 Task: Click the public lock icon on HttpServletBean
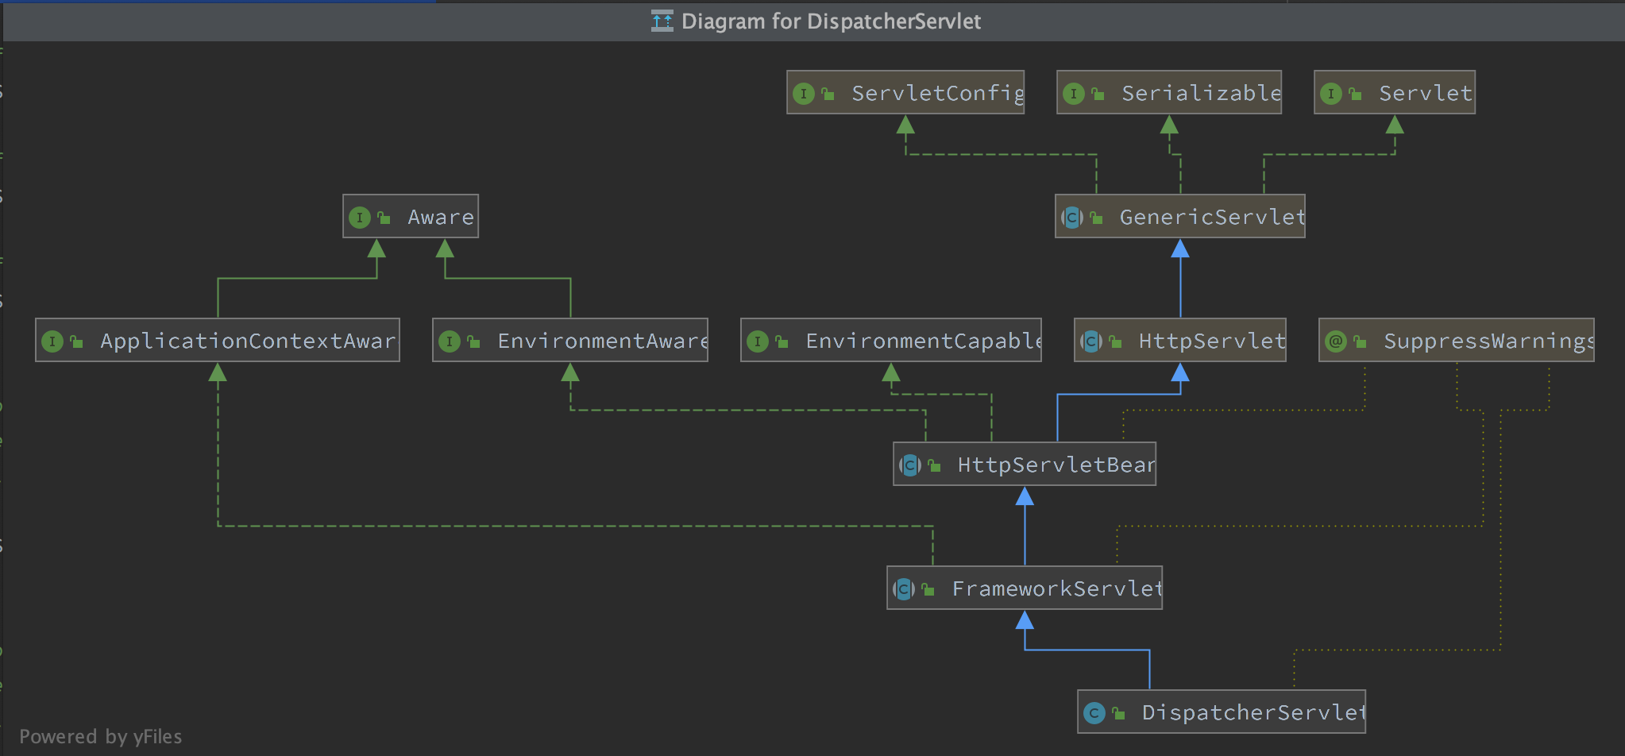click(934, 466)
